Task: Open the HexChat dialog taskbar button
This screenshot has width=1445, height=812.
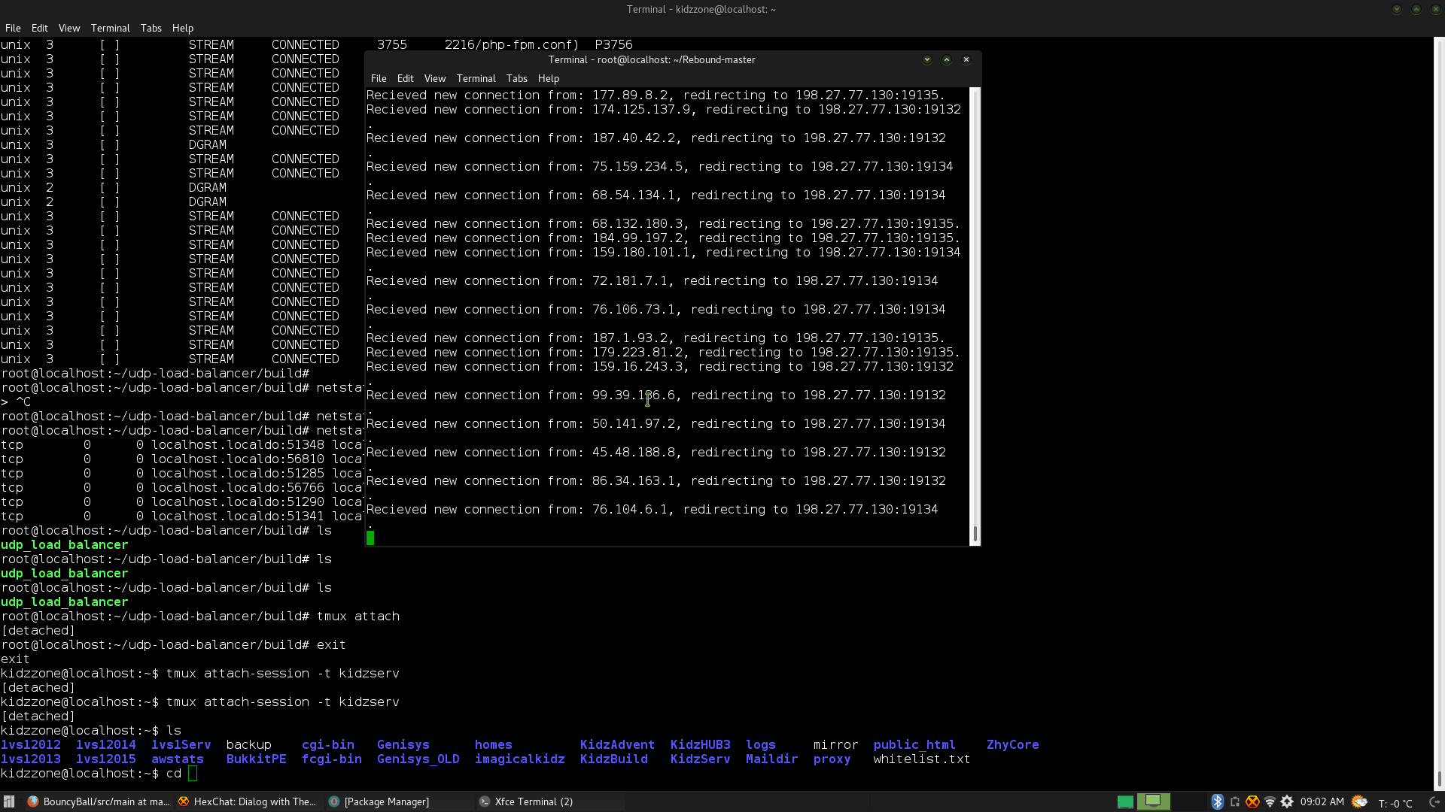Action: pos(248,801)
